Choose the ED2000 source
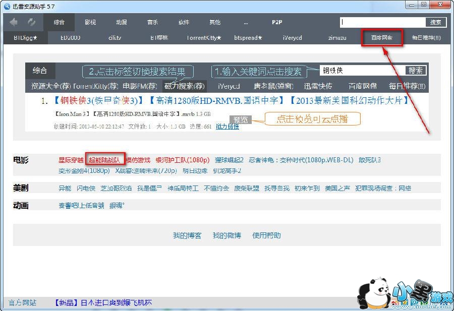Screen dimensions: 454x311 click(70, 38)
